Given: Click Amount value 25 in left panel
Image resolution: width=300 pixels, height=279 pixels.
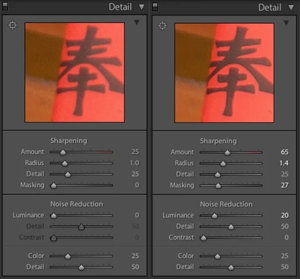Looking at the screenshot, I should click(135, 152).
